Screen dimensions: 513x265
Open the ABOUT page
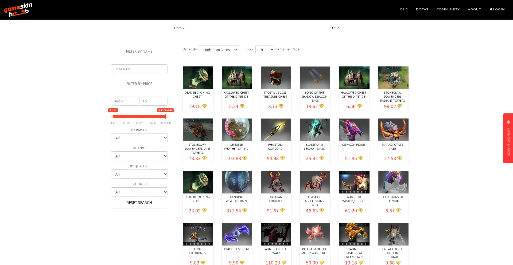coord(474,9)
